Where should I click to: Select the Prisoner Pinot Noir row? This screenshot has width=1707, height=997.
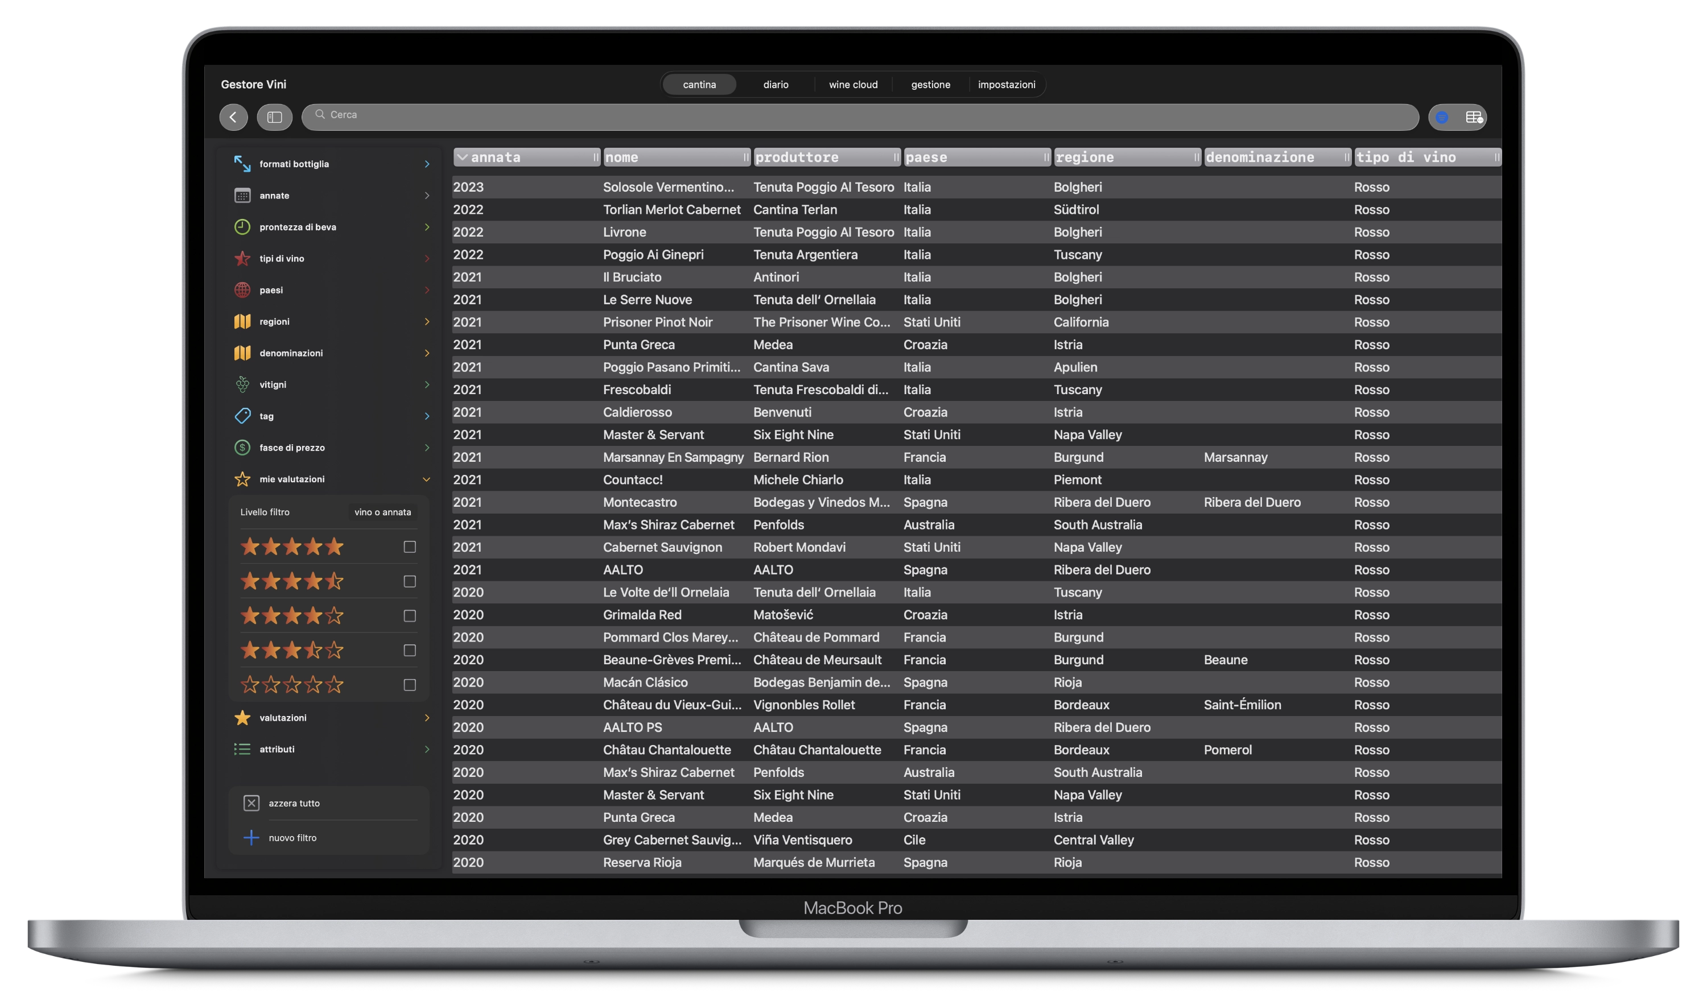(977, 322)
